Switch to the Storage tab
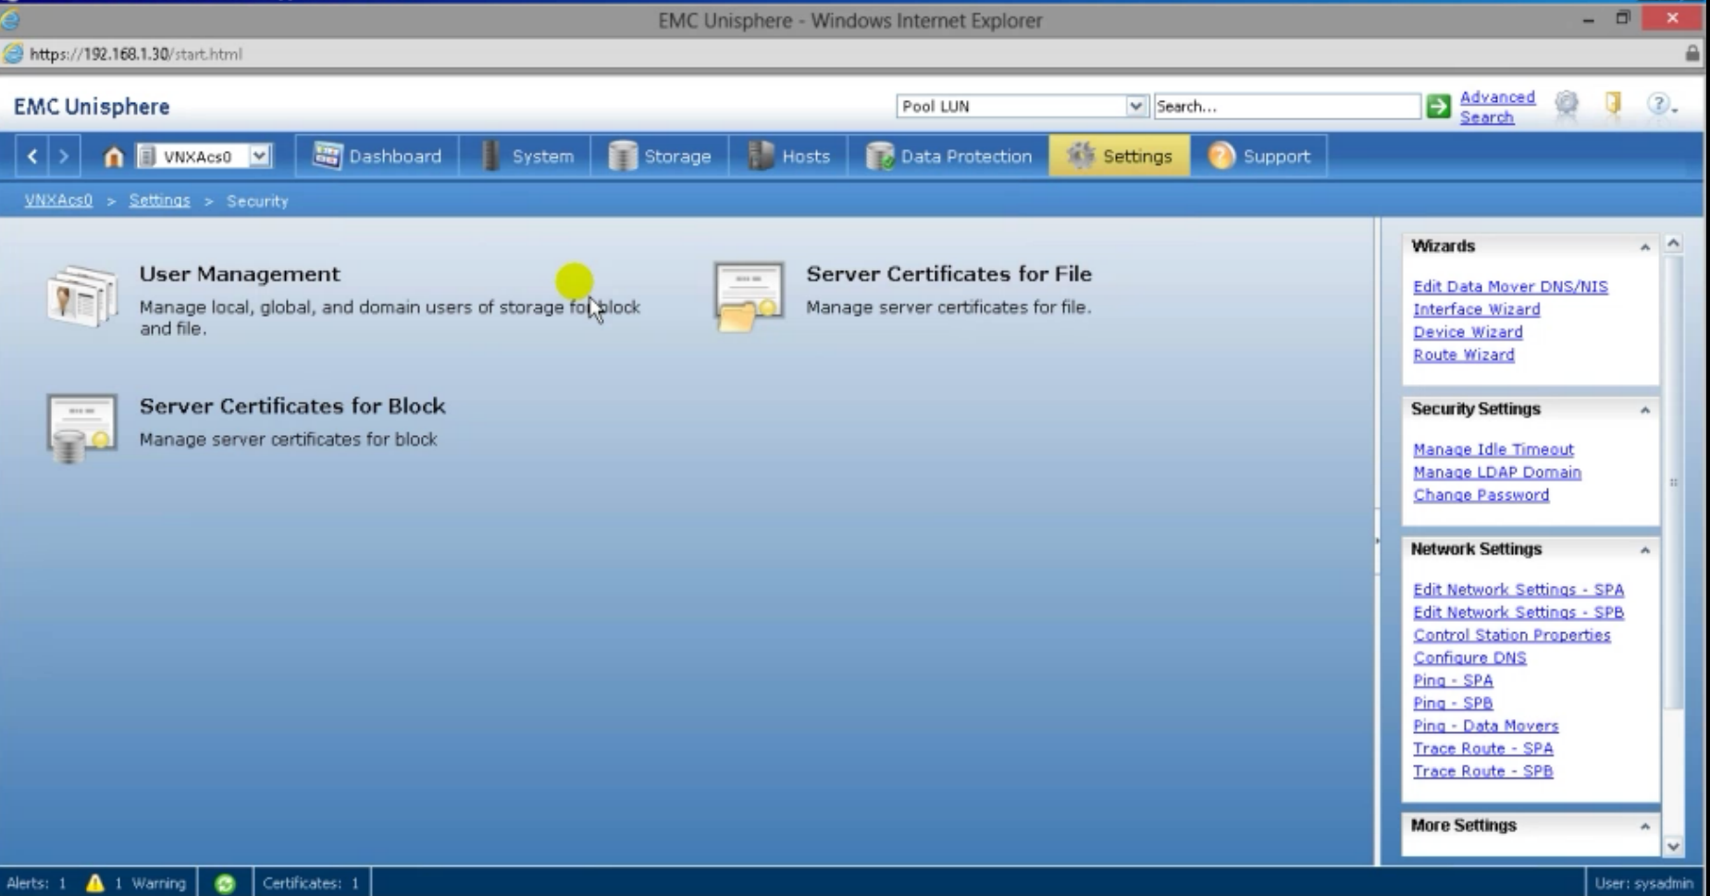This screenshot has height=896, width=1710. tap(660, 156)
